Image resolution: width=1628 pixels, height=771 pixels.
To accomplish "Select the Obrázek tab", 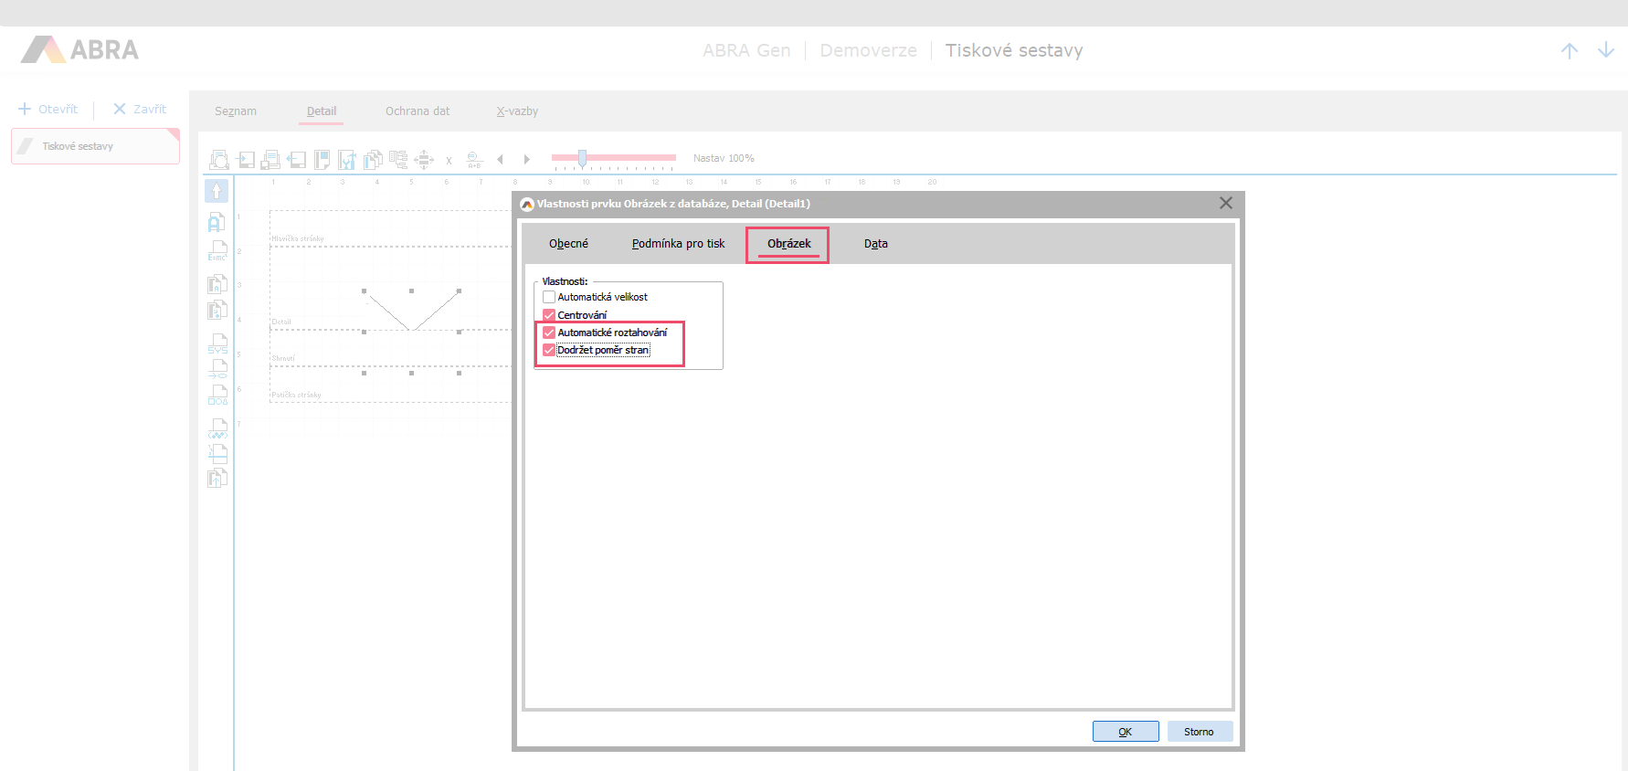I will (x=788, y=244).
